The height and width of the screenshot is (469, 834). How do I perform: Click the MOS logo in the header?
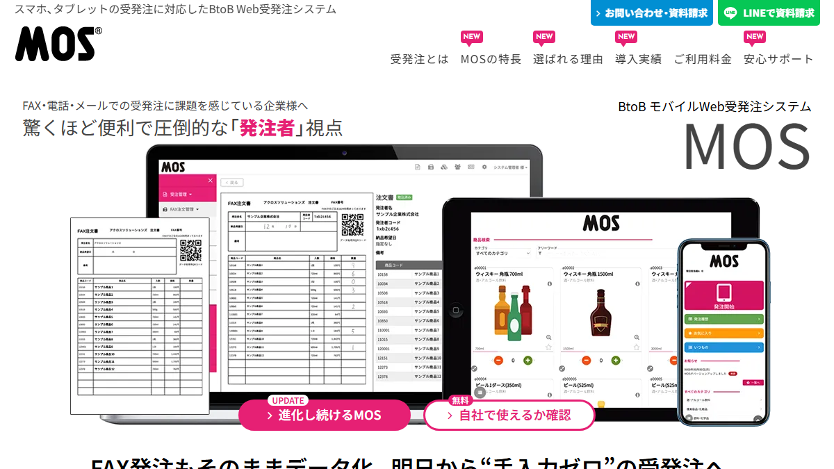tap(59, 43)
